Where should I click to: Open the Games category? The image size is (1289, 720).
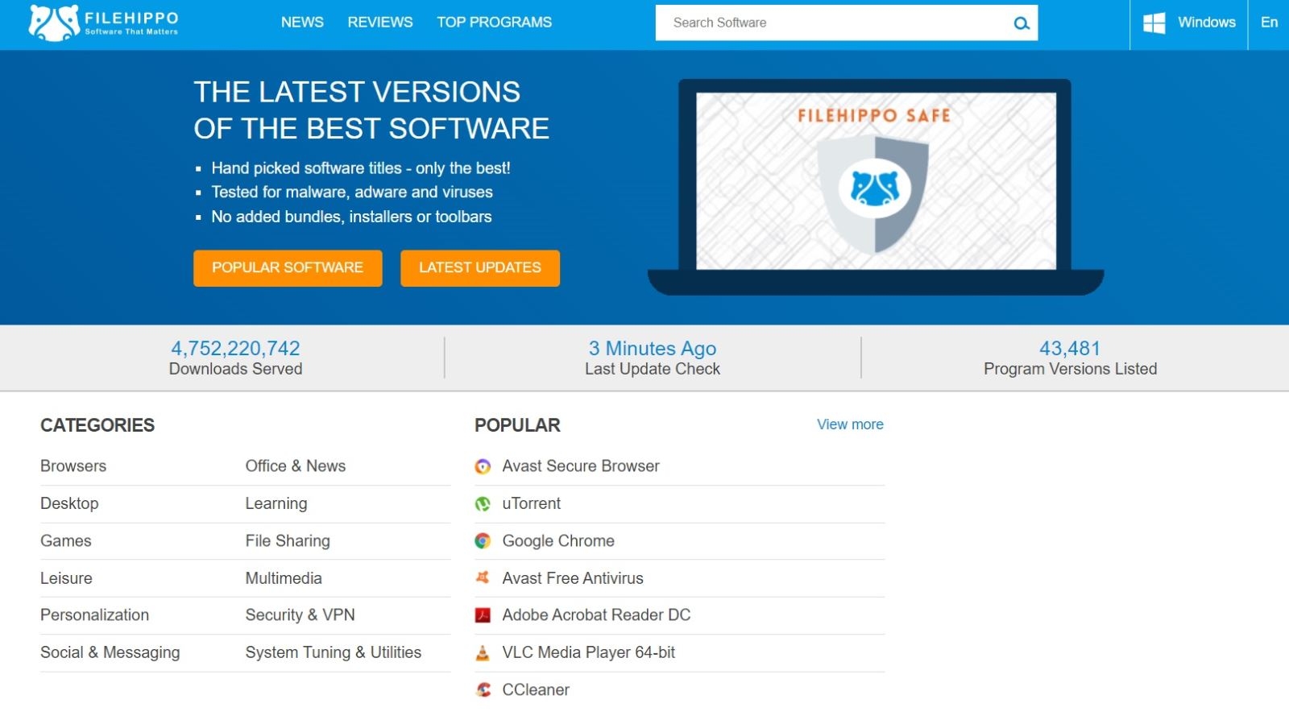[x=66, y=541]
